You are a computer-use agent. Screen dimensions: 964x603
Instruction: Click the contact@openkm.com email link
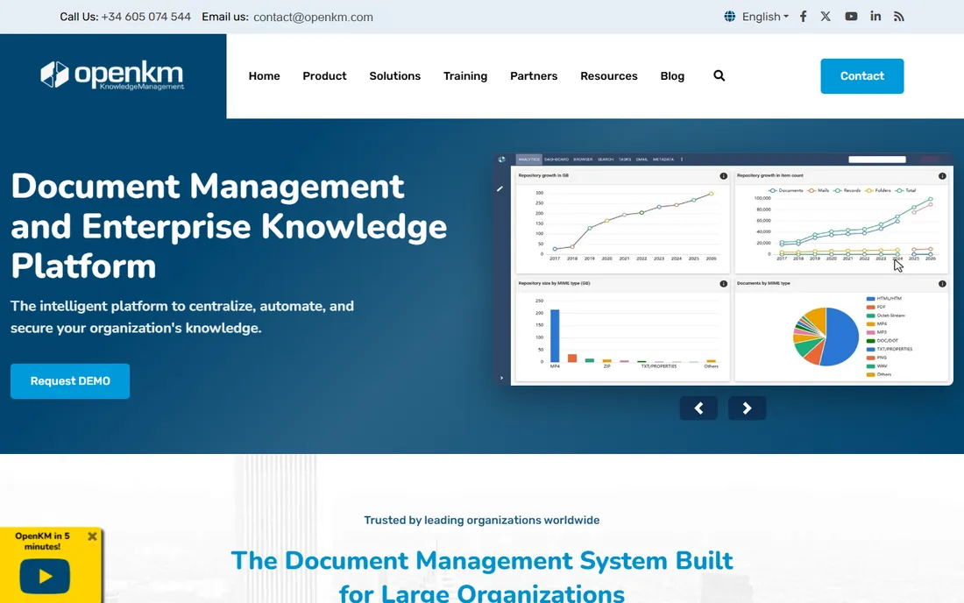coord(313,18)
